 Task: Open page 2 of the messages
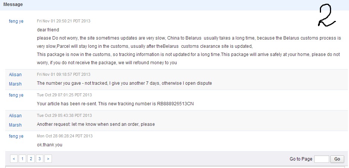coord(31,159)
